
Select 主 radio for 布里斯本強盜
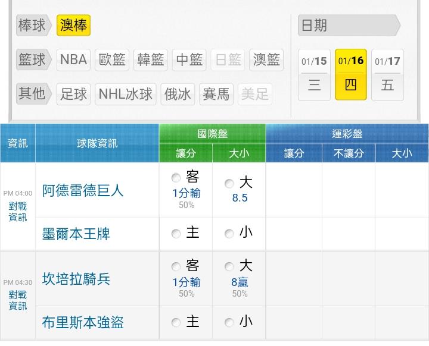[176, 323]
